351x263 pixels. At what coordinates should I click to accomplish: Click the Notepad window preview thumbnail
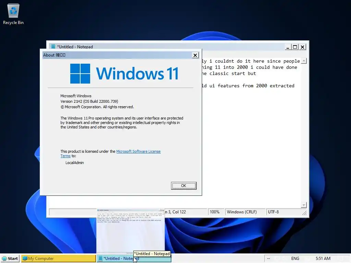[x=131, y=231]
